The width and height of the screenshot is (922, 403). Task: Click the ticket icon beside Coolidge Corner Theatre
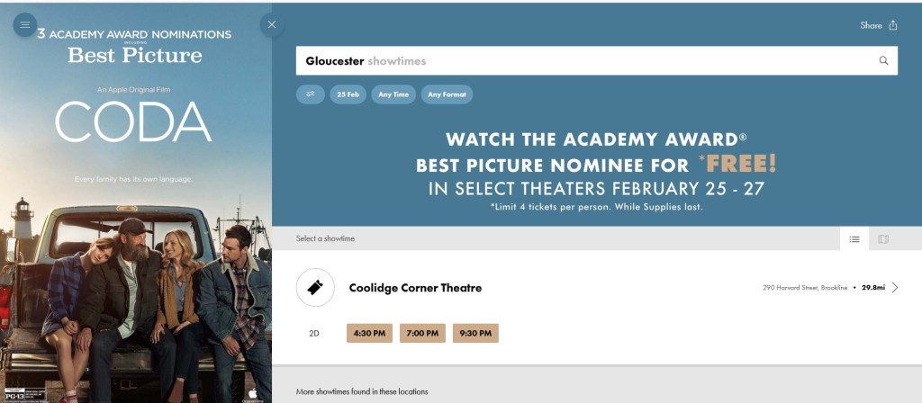coord(315,288)
